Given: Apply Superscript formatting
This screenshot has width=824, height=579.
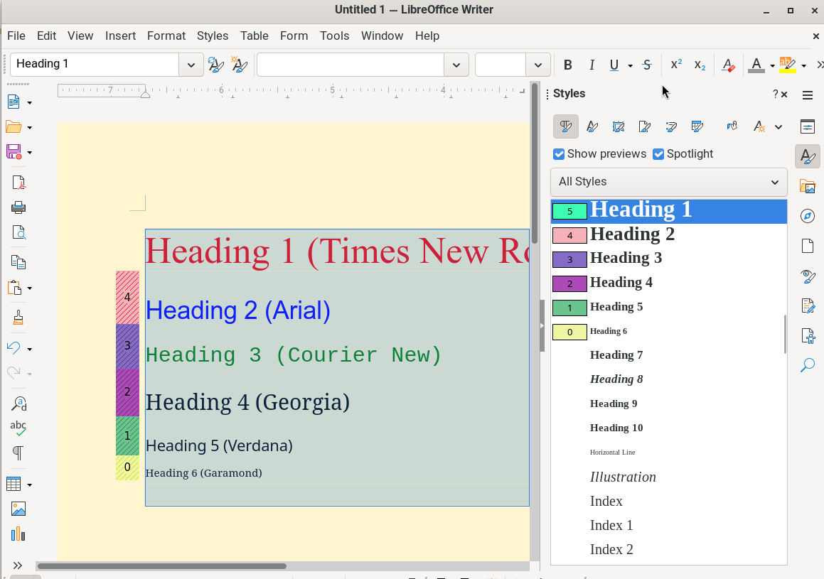Looking at the screenshot, I should point(676,65).
